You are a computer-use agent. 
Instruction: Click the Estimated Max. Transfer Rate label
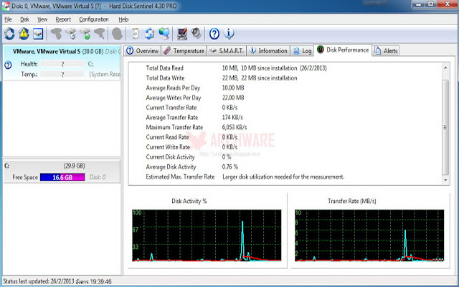click(180, 177)
